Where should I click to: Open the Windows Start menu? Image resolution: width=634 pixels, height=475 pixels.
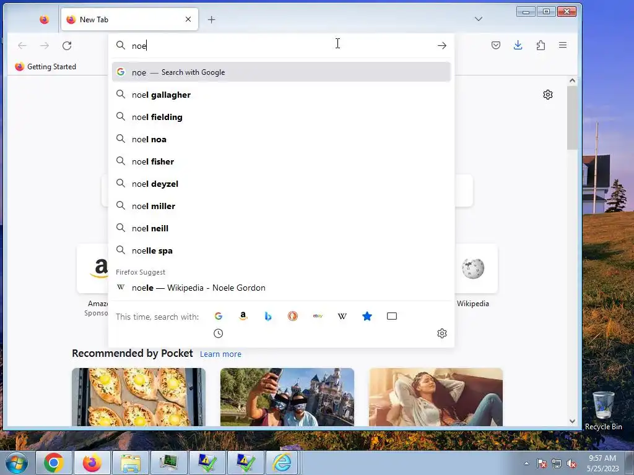coord(16,463)
